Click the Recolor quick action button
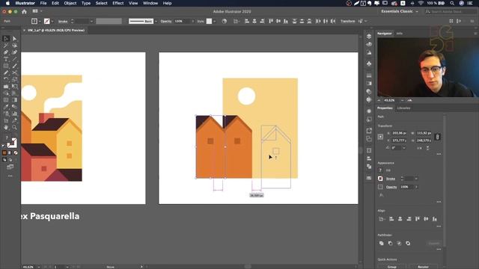Screen dimensions: 479x269 pos(423,267)
